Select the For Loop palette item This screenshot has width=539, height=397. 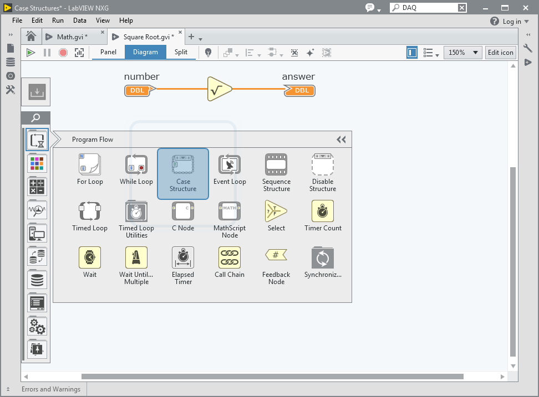pyautogui.click(x=90, y=169)
